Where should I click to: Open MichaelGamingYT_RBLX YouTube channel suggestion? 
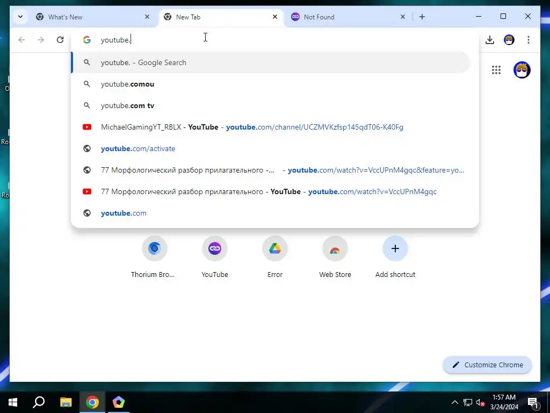coord(271,127)
